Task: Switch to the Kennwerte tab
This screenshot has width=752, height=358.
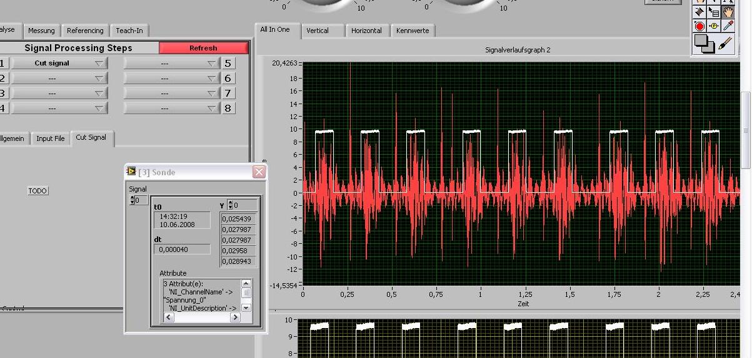Action: [412, 31]
